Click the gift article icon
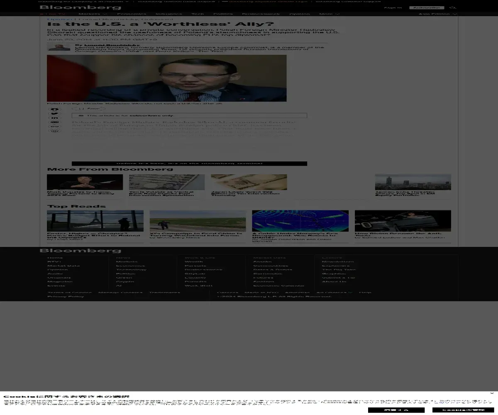Screen dimensions: 498x415 click(x=55, y=131)
